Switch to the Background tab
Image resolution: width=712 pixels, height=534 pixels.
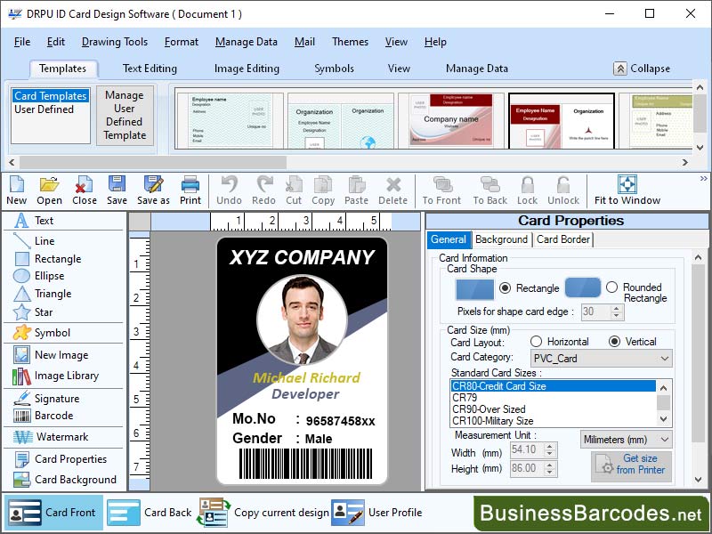tap(502, 239)
